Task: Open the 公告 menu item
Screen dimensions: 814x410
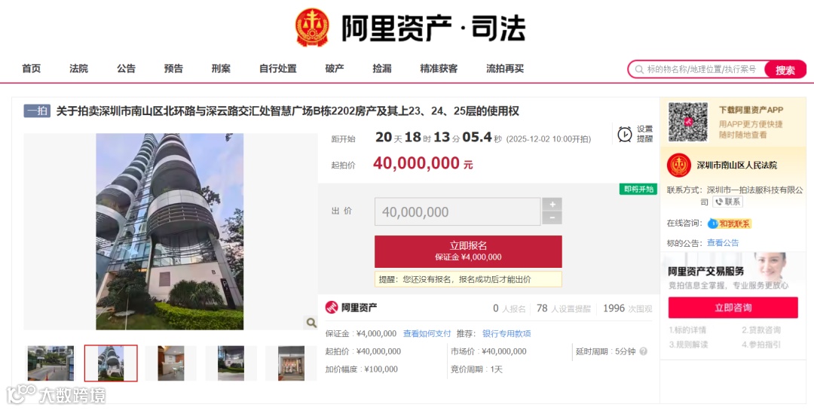Action: [126, 68]
